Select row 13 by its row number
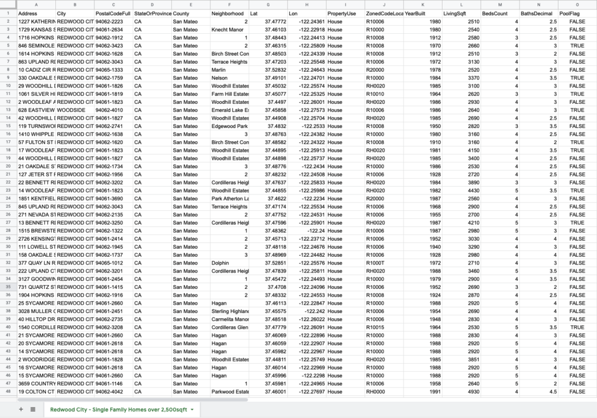This screenshot has height=418, width=597. (8, 110)
